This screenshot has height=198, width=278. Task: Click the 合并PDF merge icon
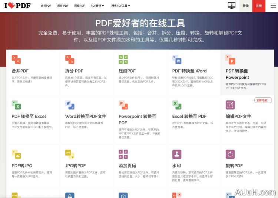tap(16, 60)
